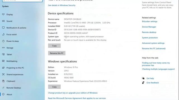Click the Get help chat icon

(x=143, y=78)
